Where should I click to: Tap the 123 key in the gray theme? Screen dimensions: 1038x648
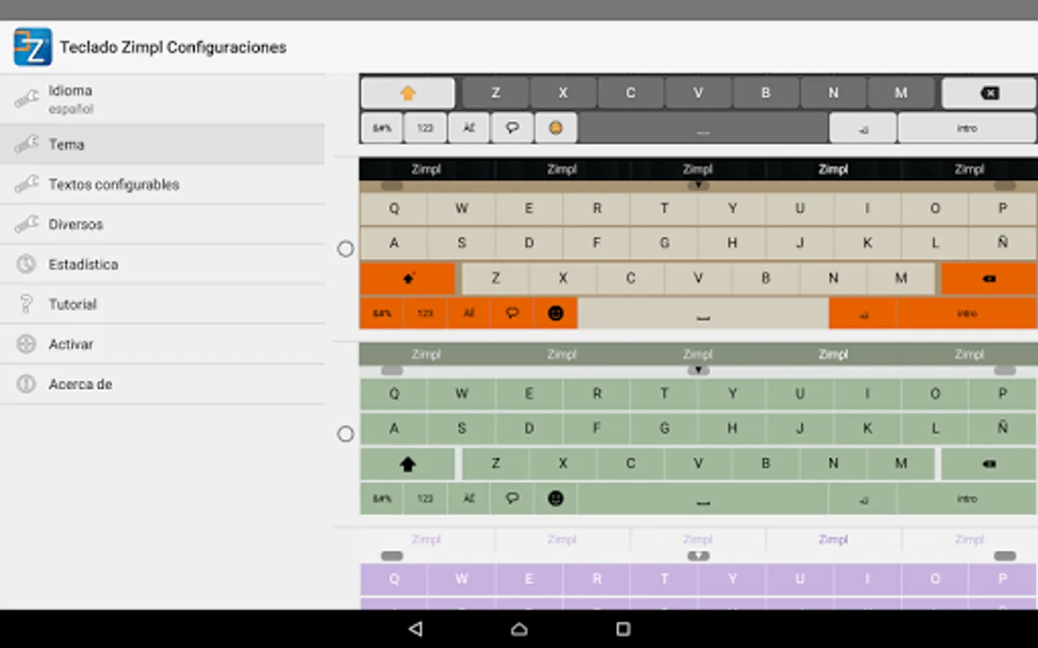425,127
